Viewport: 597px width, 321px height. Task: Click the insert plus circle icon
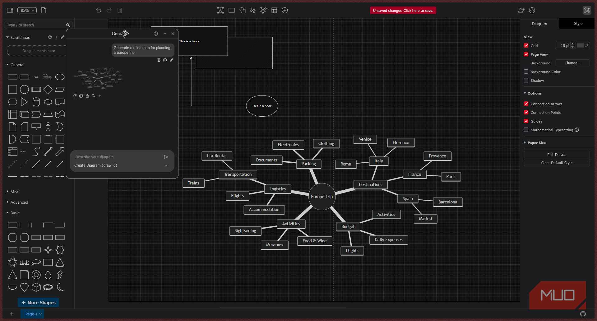pyautogui.click(x=285, y=10)
